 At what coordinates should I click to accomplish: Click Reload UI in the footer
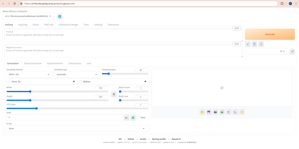pyautogui.click(x=176, y=139)
